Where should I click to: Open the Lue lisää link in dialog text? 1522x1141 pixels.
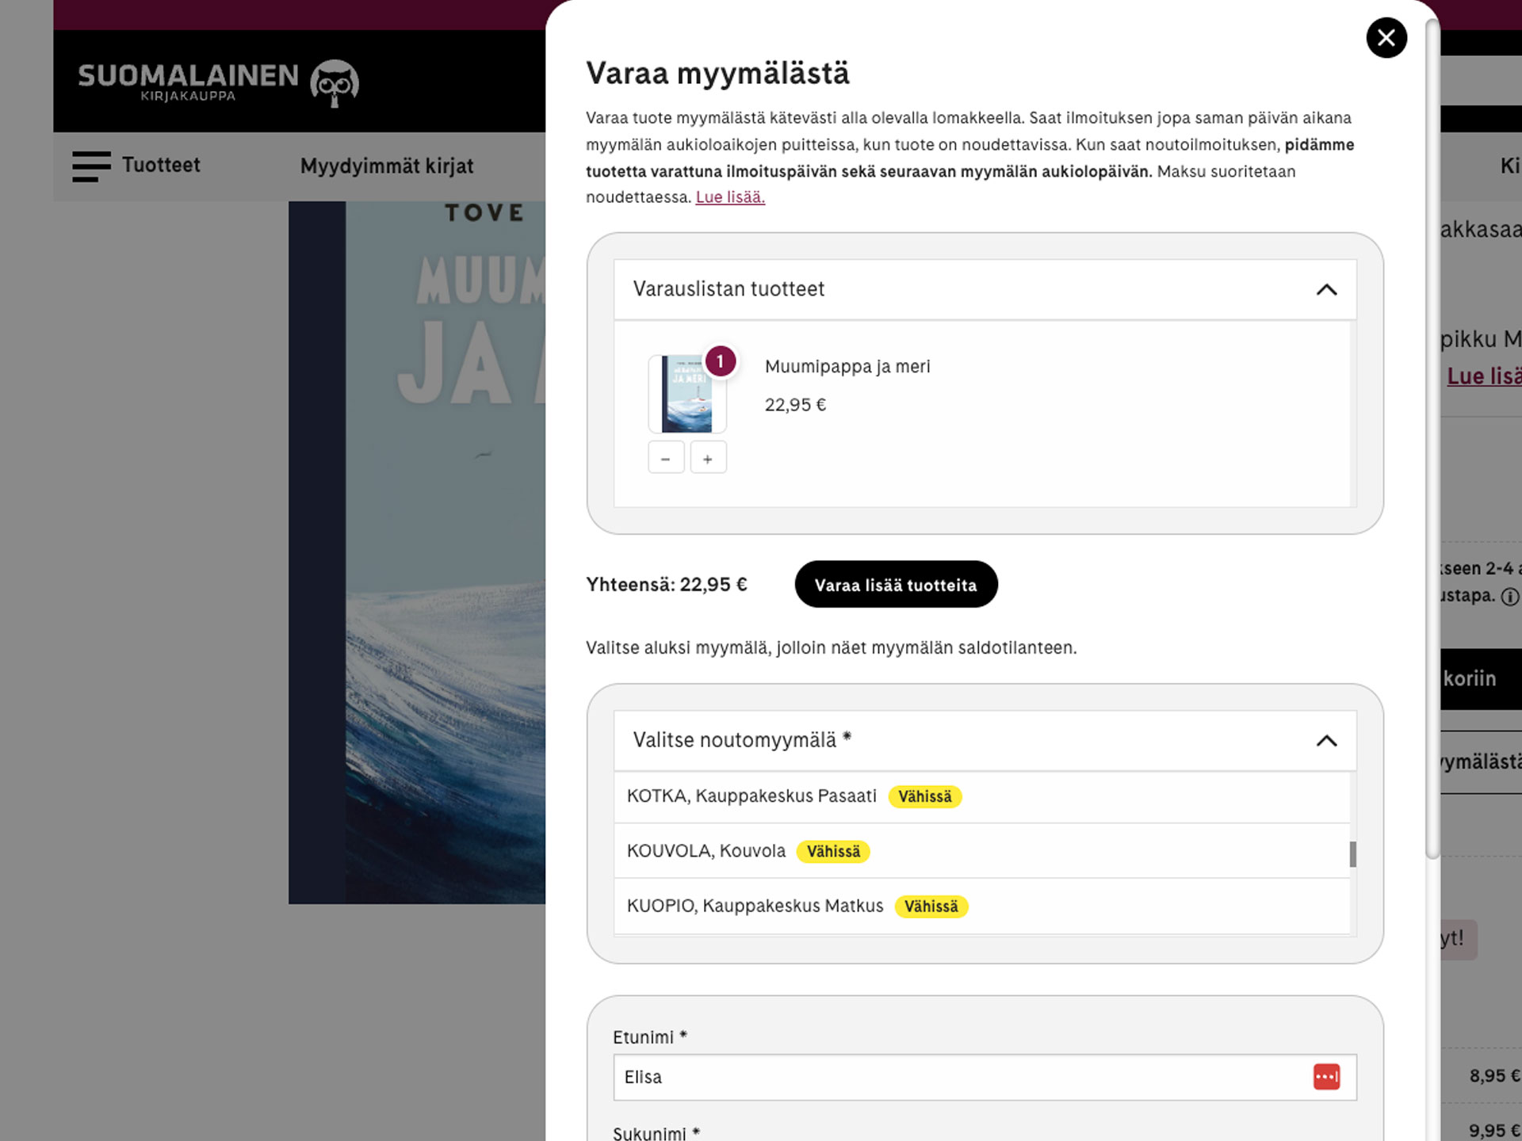point(728,197)
